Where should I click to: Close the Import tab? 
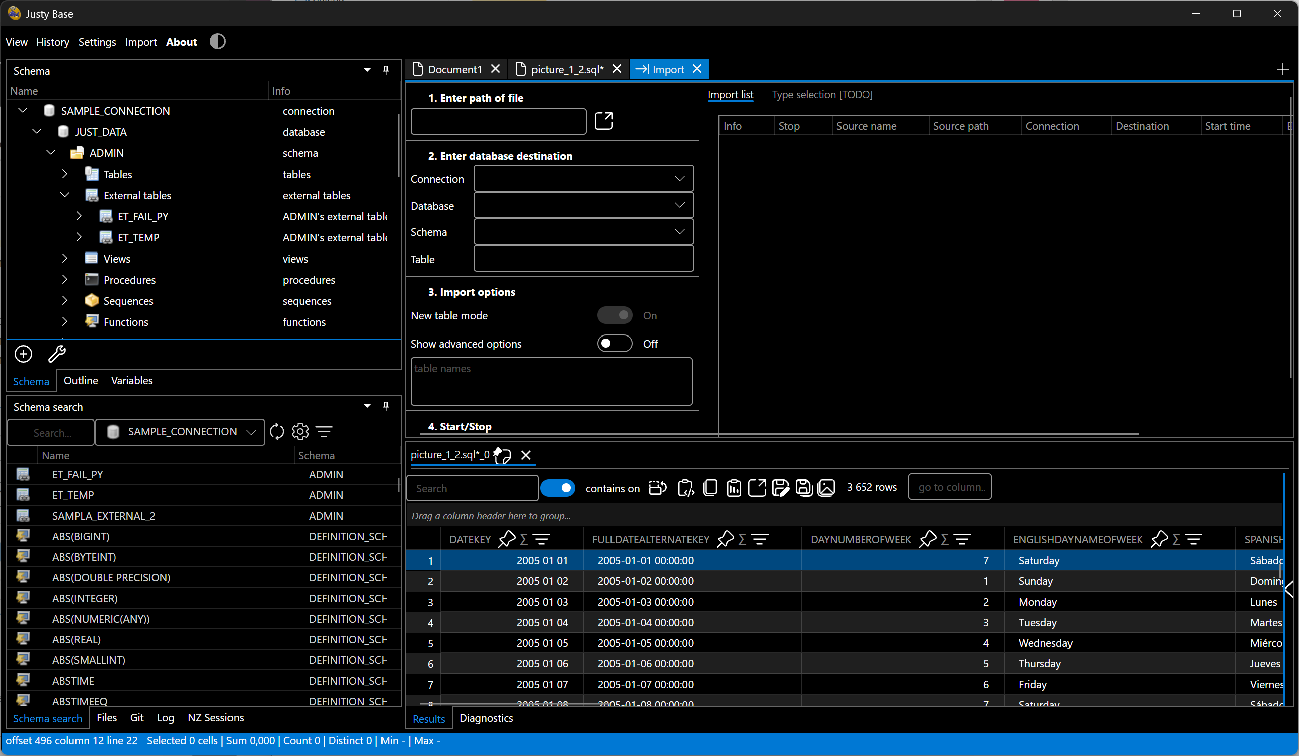[x=697, y=69]
